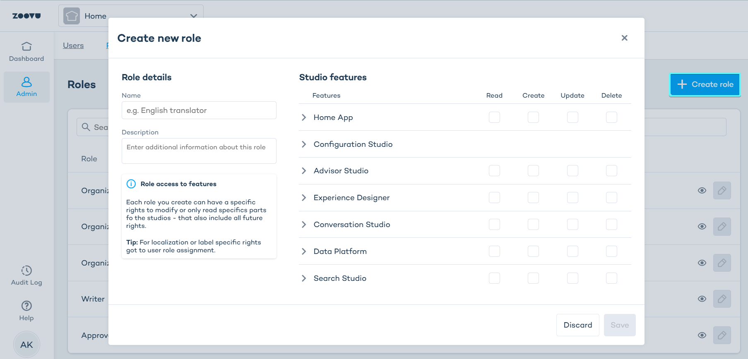Focus the role Name field
Screen dimensions: 748x359
pos(199,110)
